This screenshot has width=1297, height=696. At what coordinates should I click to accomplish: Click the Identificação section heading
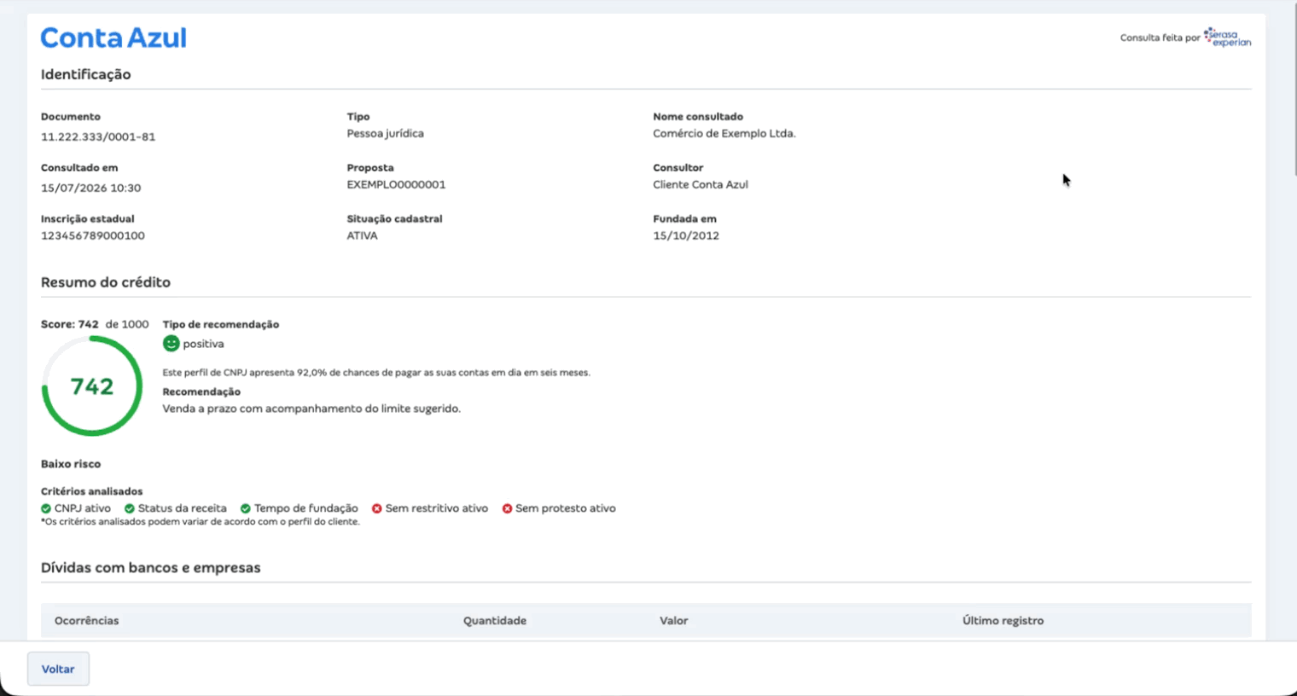(85, 74)
